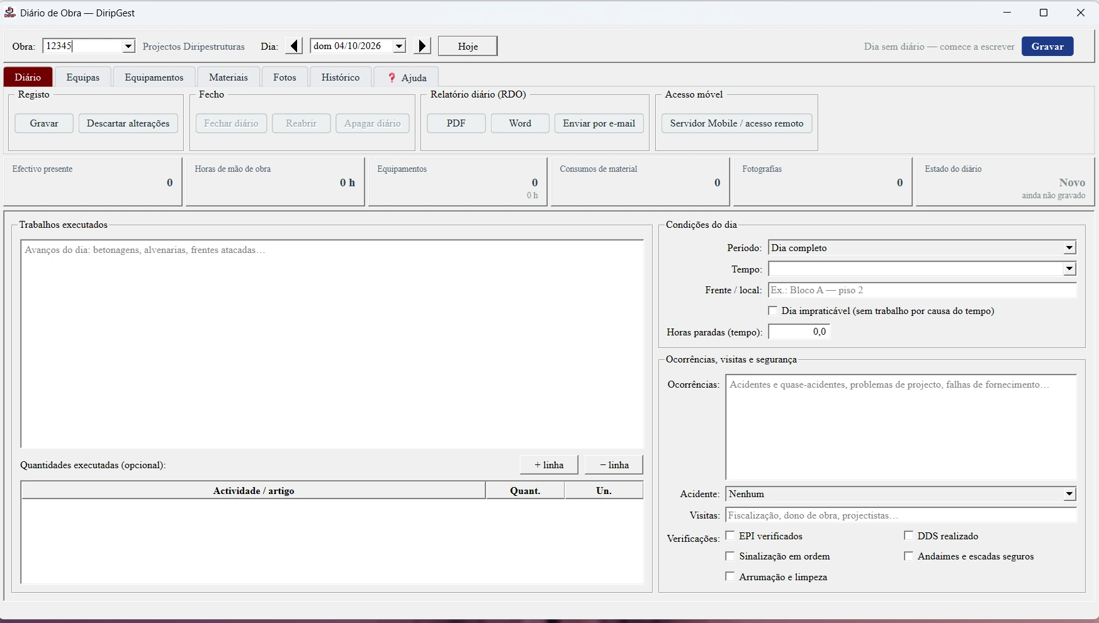Open the date picker dropdown arrow
The image size is (1099, 623).
point(399,46)
